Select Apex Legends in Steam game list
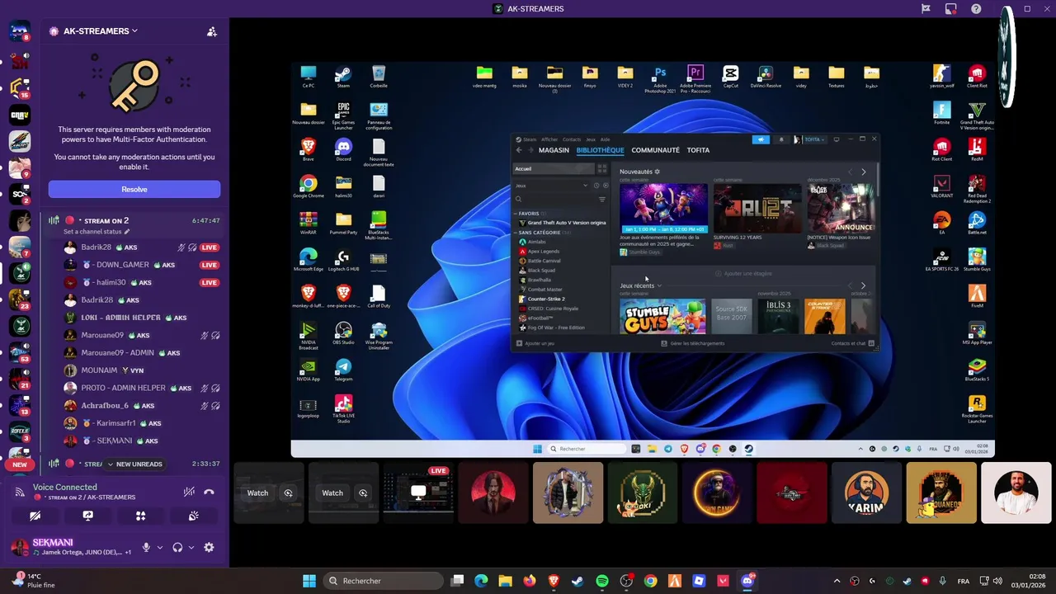Image resolution: width=1056 pixels, height=594 pixels. (x=543, y=251)
